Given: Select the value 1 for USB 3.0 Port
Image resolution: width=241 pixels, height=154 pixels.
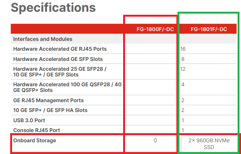Looking at the screenshot, I should point(182,120).
